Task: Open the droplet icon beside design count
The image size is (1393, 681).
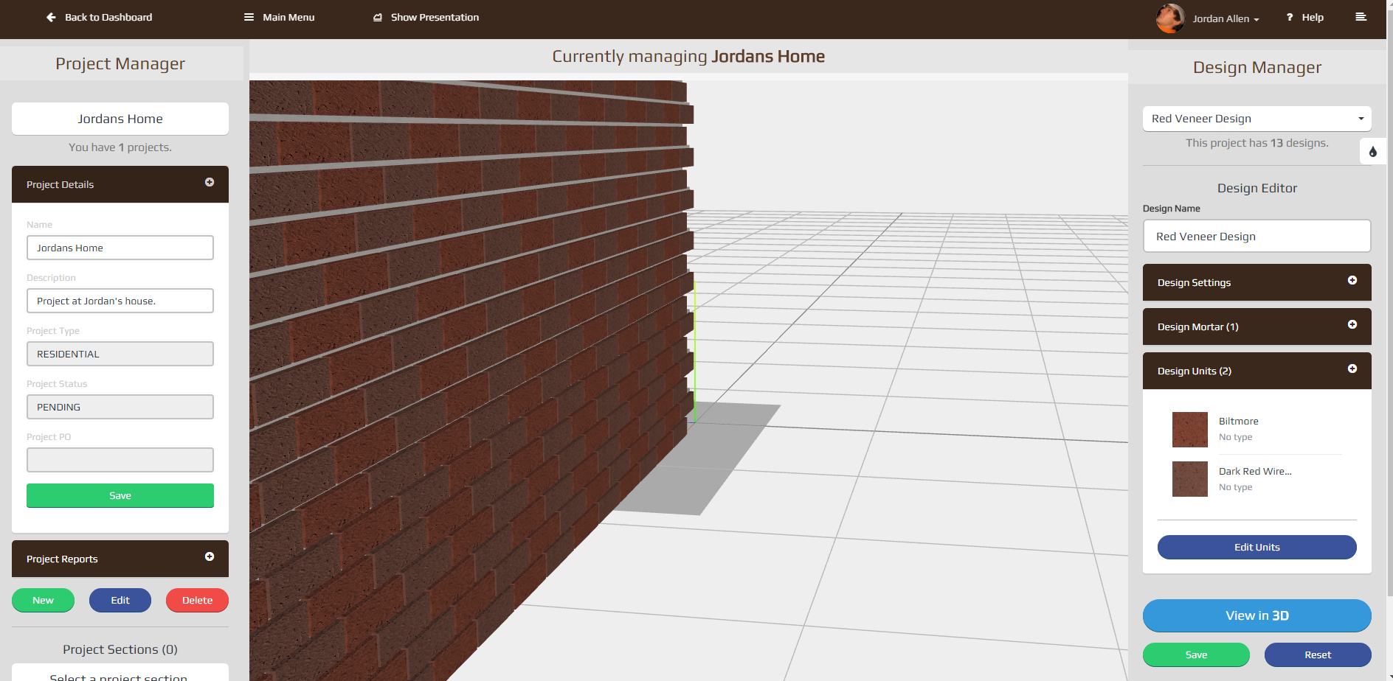Action: (x=1373, y=151)
